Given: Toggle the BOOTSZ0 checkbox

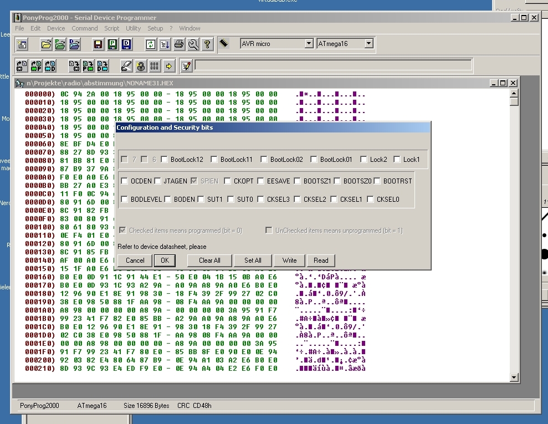Looking at the screenshot, I should coord(337,181).
